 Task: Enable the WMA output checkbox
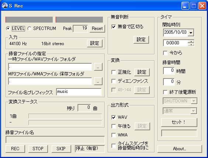(114, 135)
